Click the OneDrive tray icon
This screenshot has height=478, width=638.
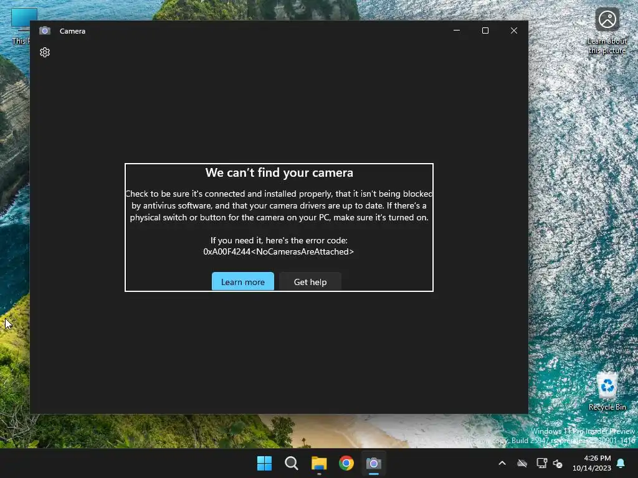[x=522, y=463]
